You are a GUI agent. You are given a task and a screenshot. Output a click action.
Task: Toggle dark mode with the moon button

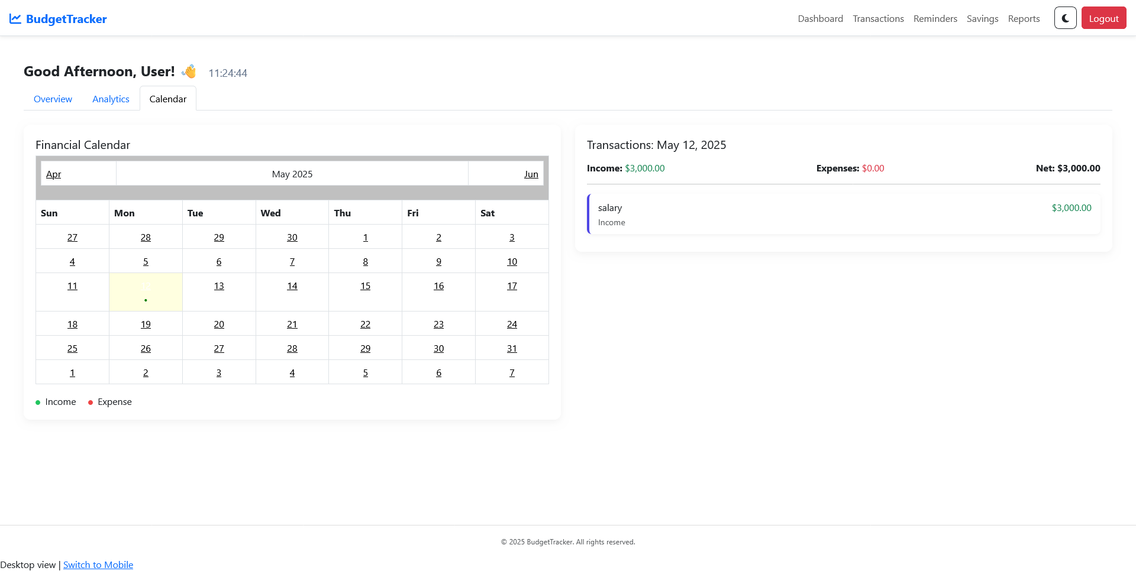1065,18
